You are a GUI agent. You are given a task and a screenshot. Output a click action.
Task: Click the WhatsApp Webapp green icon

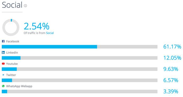tap(3, 86)
